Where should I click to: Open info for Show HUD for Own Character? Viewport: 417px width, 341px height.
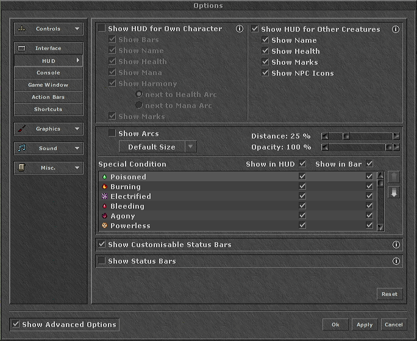(240, 29)
